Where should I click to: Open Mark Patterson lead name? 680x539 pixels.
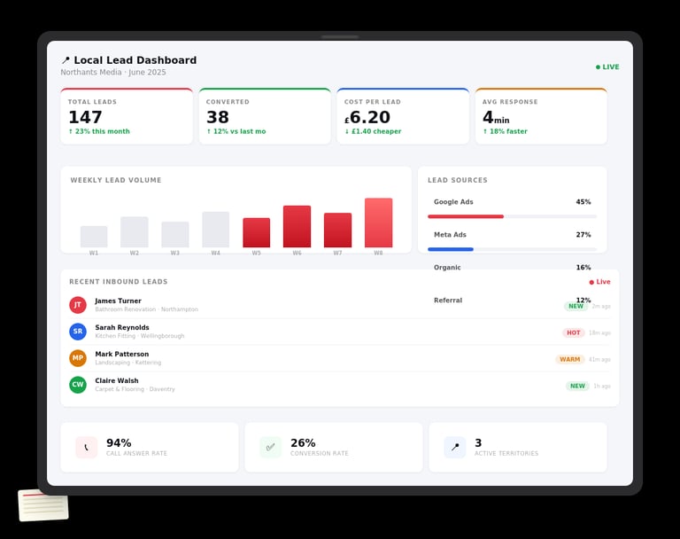122,354
